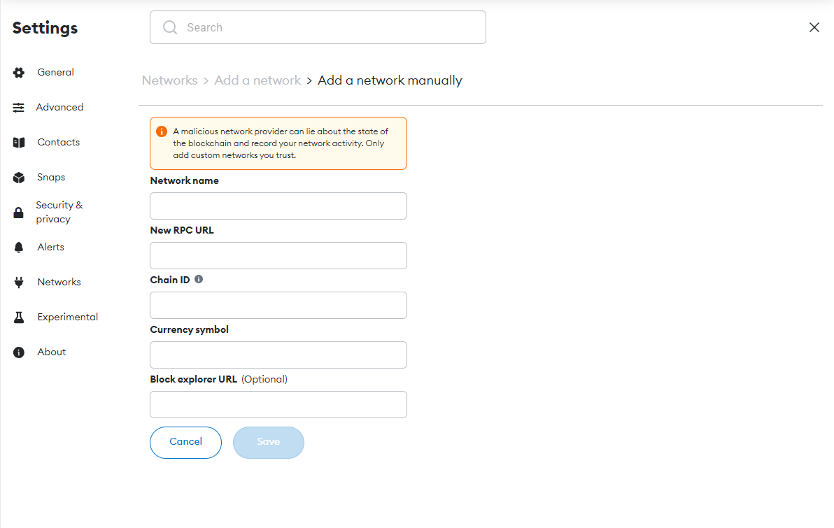Click the search magnifier icon

point(170,27)
